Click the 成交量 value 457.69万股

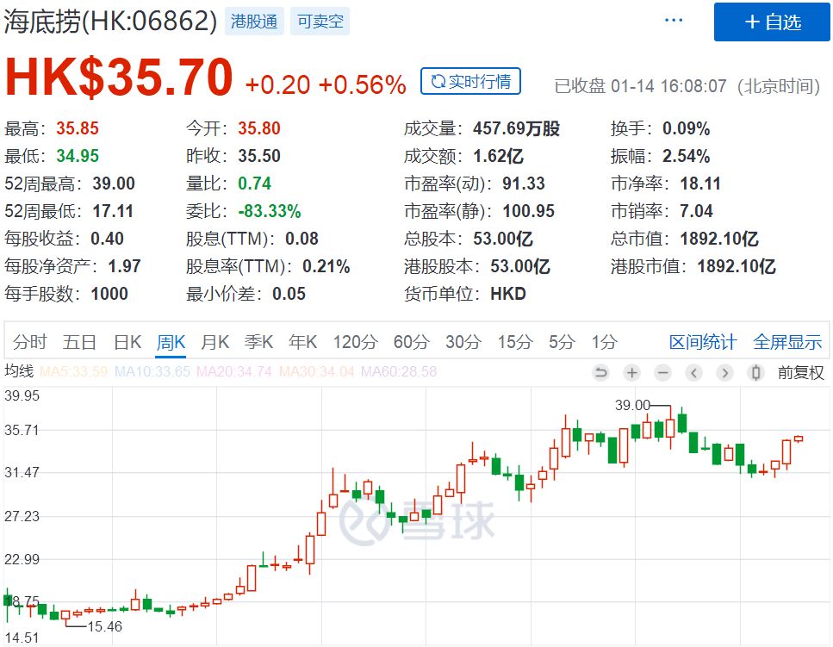516,128
